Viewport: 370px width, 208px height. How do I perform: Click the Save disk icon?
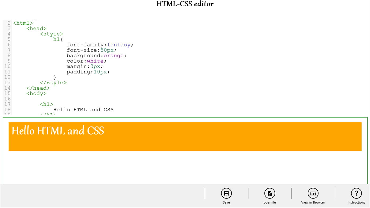click(x=226, y=193)
